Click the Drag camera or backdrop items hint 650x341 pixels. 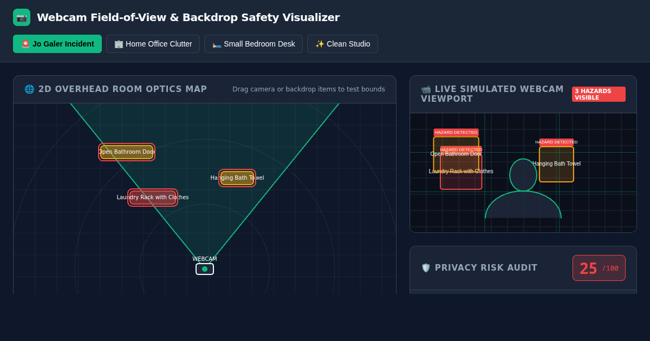309,89
